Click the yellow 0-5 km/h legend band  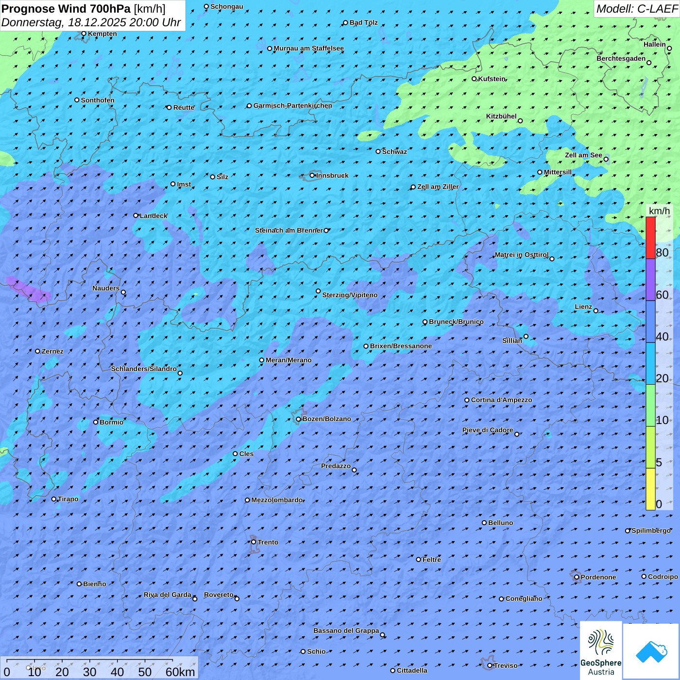[x=650, y=489]
